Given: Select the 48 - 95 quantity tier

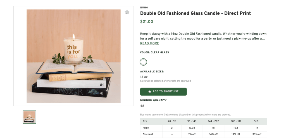Looking at the screenshot, I should pos(172,121).
